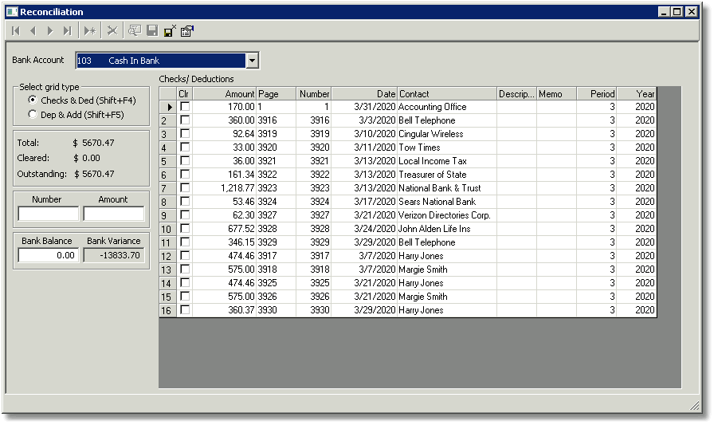Add new record icon with asterisk
Screen dimensions: 714x425
click(x=90, y=31)
